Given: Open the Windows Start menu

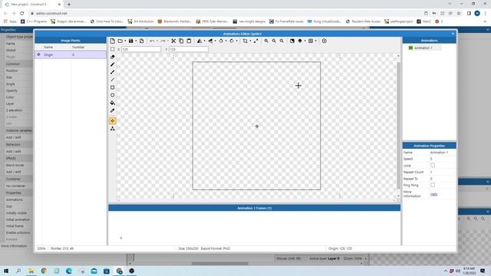Looking at the screenshot, I should (6, 271).
